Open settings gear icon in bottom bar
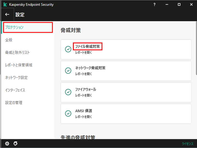The height and width of the screenshot is (148, 197). point(7,143)
